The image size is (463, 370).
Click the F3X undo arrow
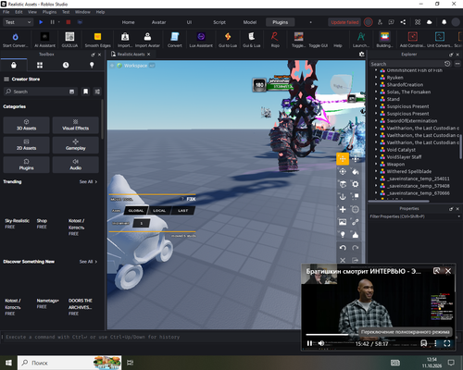coord(343,248)
